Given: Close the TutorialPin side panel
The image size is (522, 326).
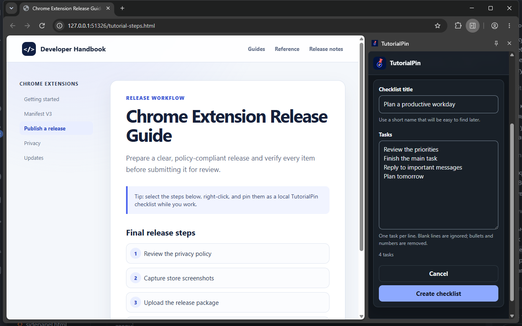Looking at the screenshot, I should 509,43.
